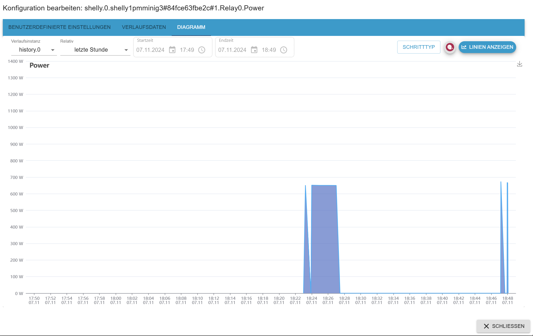This screenshot has width=533, height=336.
Task: Open the start time clock picker
Action: (x=202, y=50)
